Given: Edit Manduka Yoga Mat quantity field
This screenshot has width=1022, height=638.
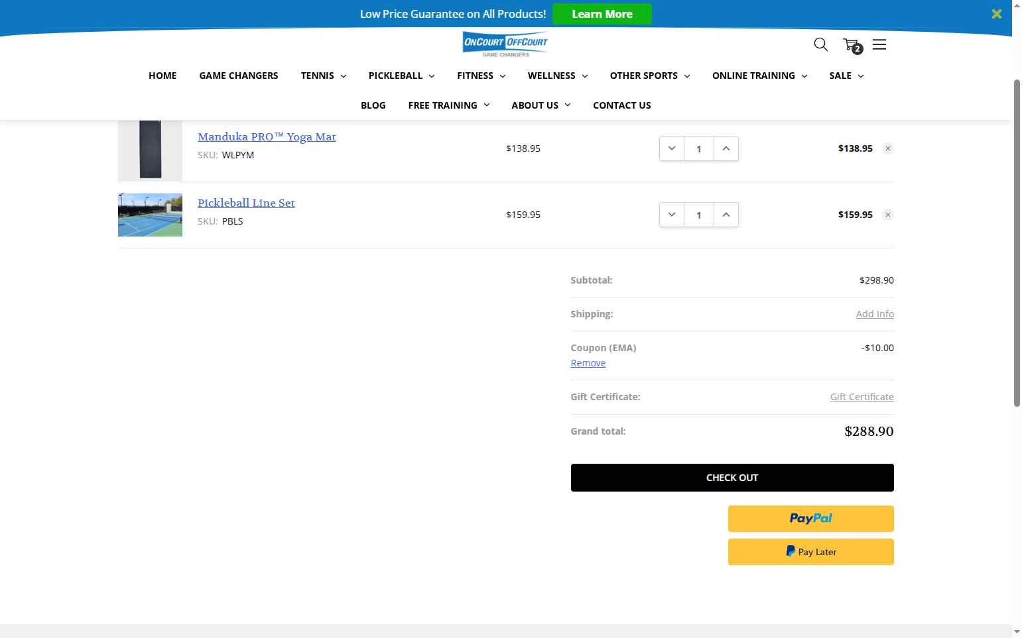Looking at the screenshot, I should pos(699,148).
